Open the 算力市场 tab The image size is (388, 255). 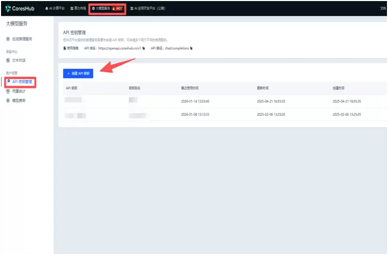[x=79, y=9]
